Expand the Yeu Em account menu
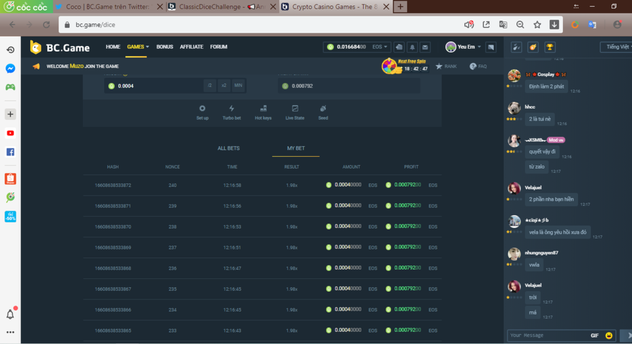632x344 pixels. pyautogui.click(x=464, y=47)
